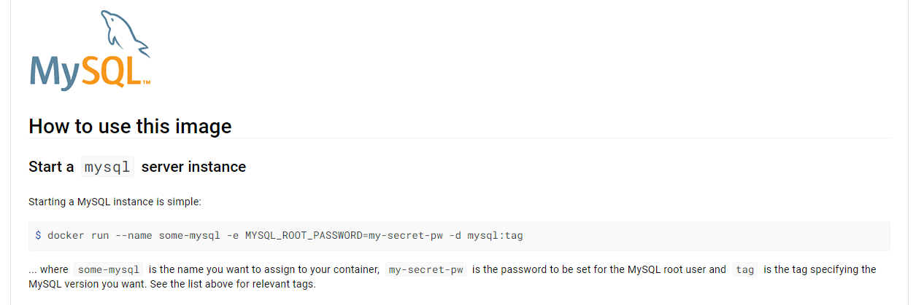Click the blue 'My' lettering in the logo
The height and width of the screenshot is (305, 924).
54,73
